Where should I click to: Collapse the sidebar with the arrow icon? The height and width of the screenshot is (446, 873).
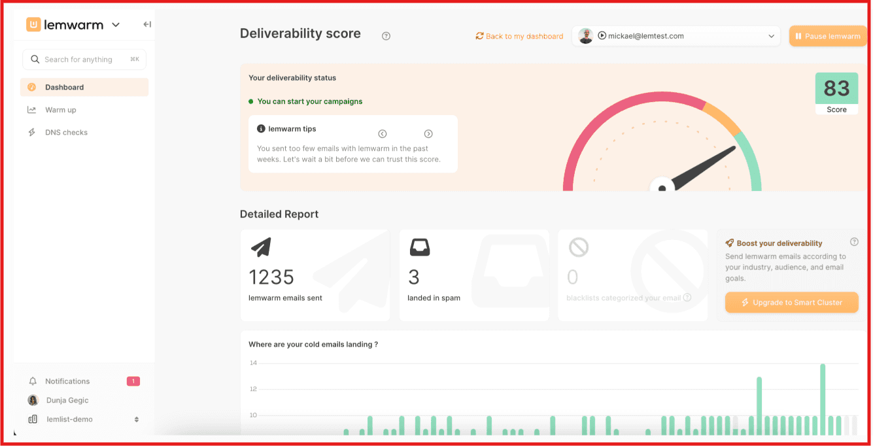click(147, 24)
